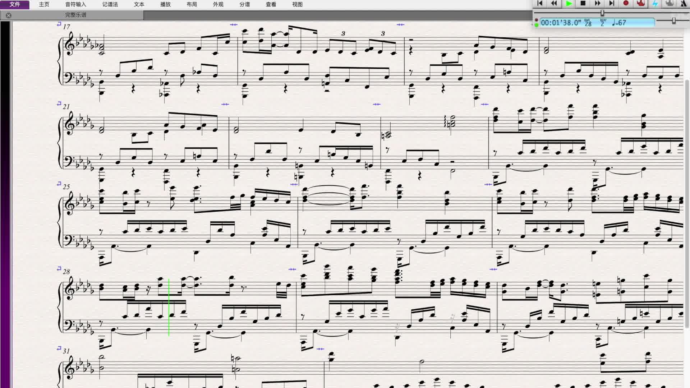The width and height of the screenshot is (690, 388).
Task: Close the 完整乐谱 document tab
Action: pyautogui.click(x=9, y=15)
